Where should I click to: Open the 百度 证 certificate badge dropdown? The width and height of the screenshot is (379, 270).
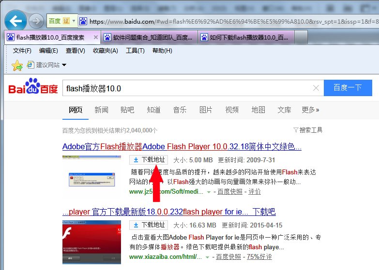[74, 21]
